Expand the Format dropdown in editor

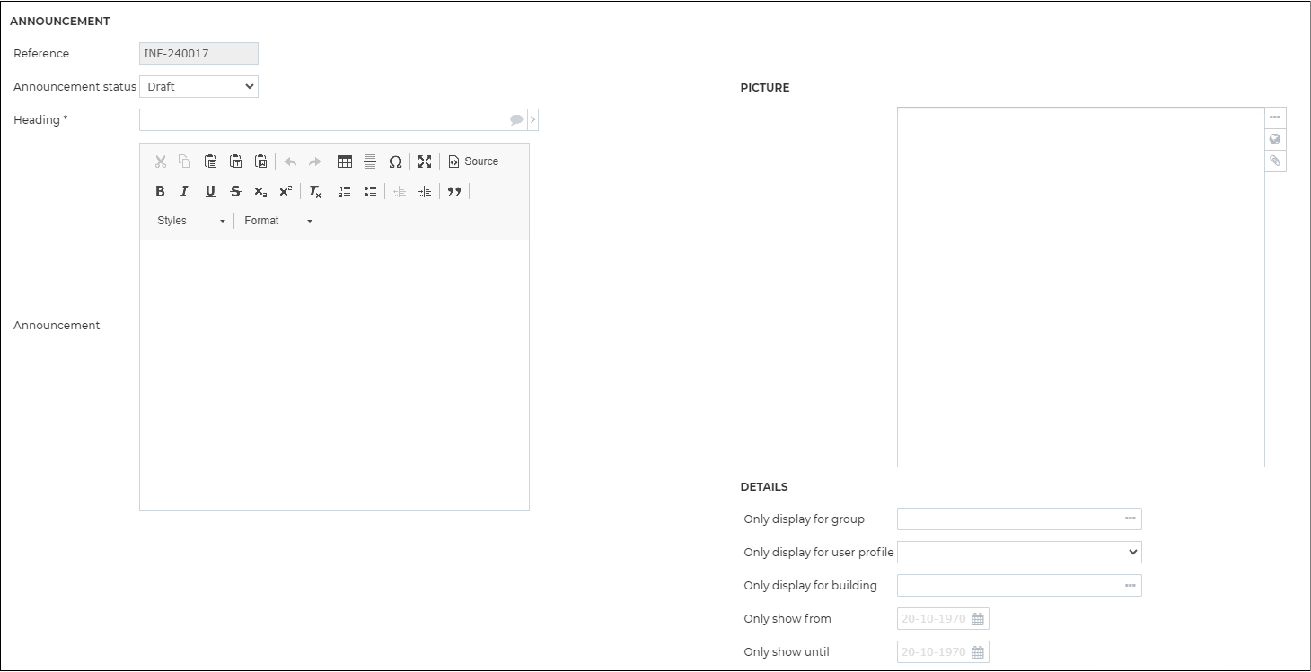(278, 221)
